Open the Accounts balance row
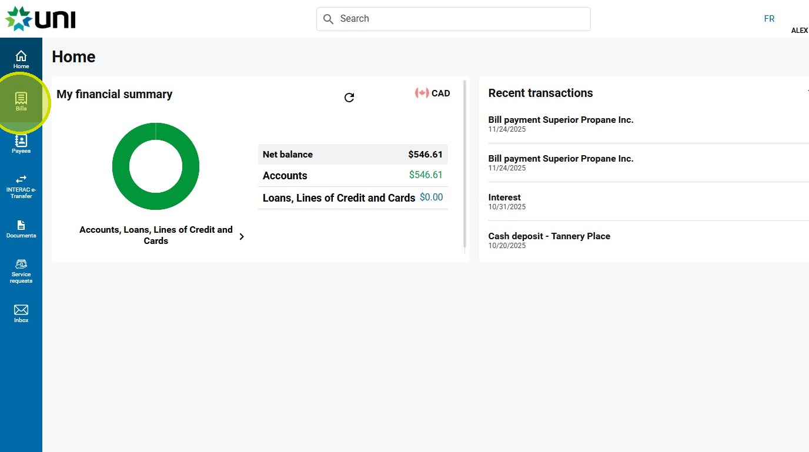Screen dimensions: 809x452 353,175
